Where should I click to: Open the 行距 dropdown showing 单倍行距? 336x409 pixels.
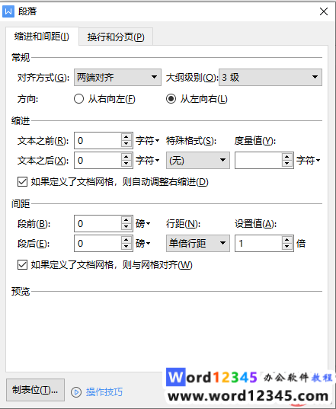pos(198,244)
